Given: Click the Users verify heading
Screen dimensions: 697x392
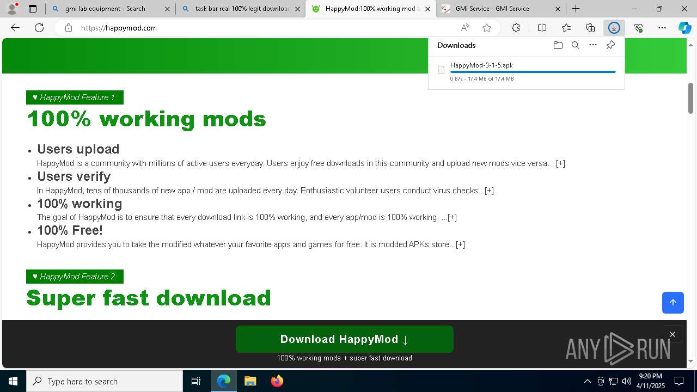Looking at the screenshot, I should point(74,176).
